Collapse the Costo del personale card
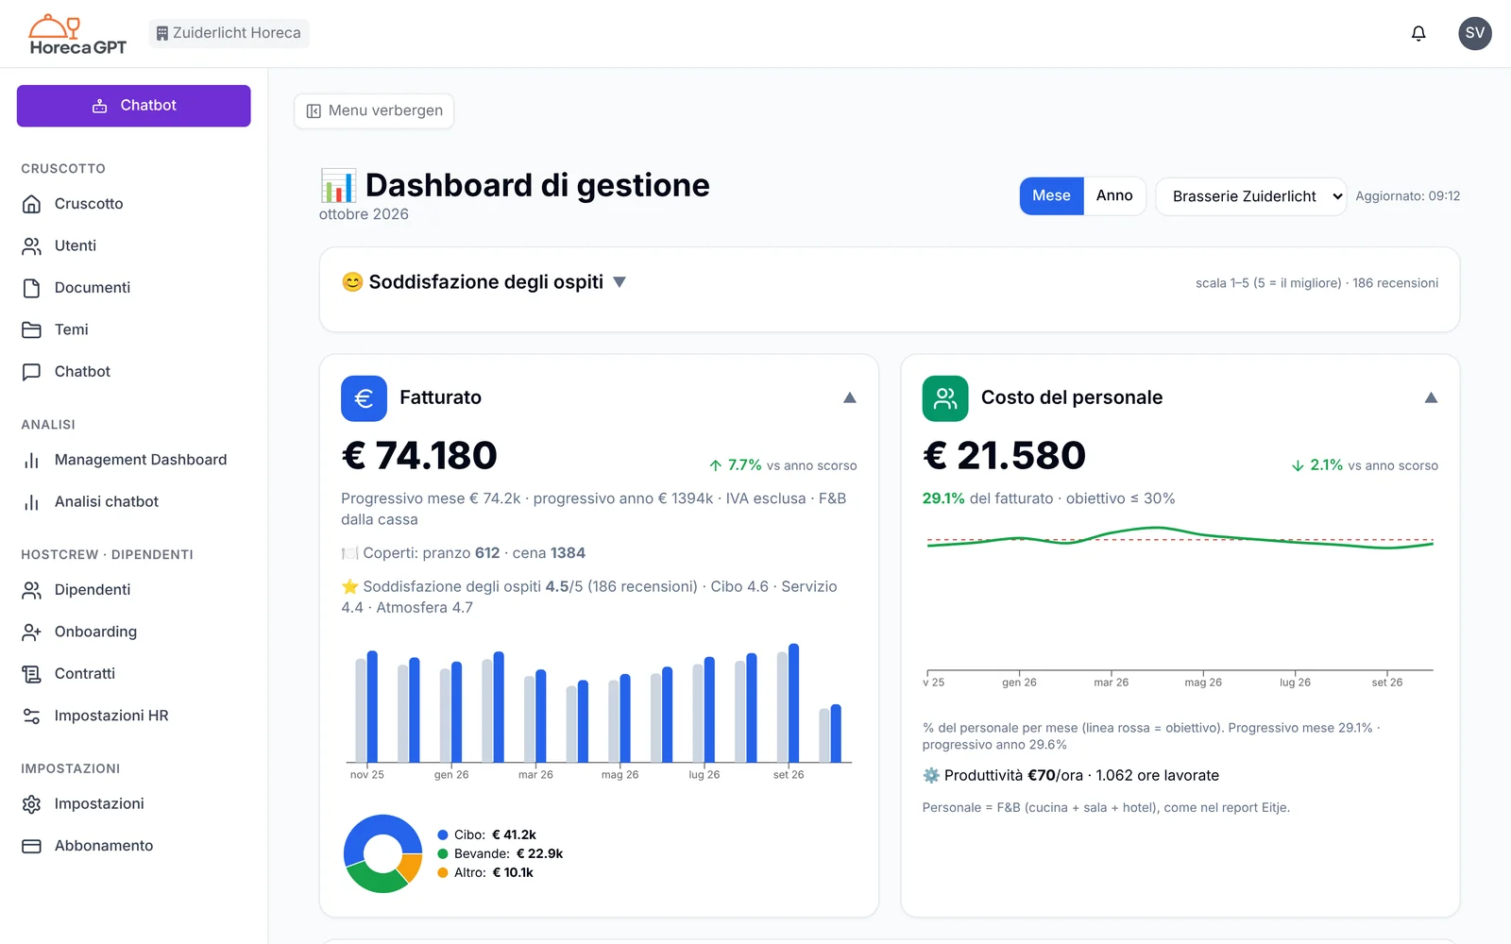This screenshot has width=1511, height=944. pyautogui.click(x=1431, y=397)
